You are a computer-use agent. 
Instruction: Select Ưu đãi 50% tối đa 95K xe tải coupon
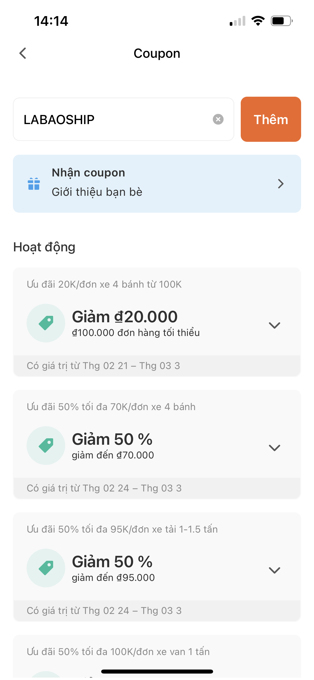(122, 529)
